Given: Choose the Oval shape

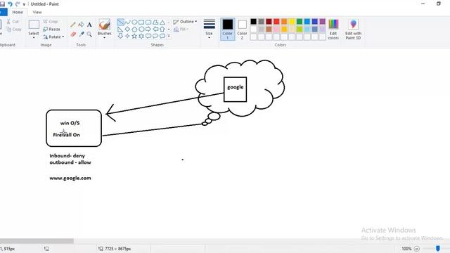Looking at the screenshot, I should click(134, 22).
